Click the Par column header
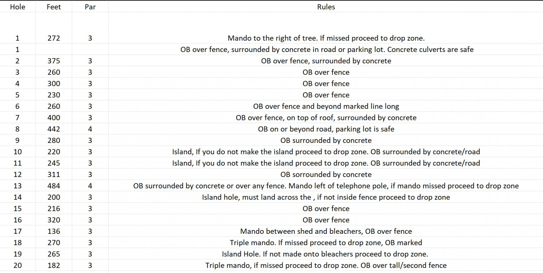This screenshot has height=273, width=543. point(90,7)
